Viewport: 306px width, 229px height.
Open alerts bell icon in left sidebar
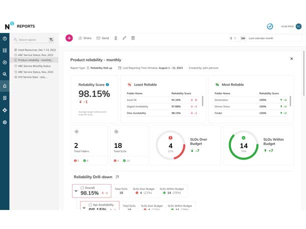(5, 86)
